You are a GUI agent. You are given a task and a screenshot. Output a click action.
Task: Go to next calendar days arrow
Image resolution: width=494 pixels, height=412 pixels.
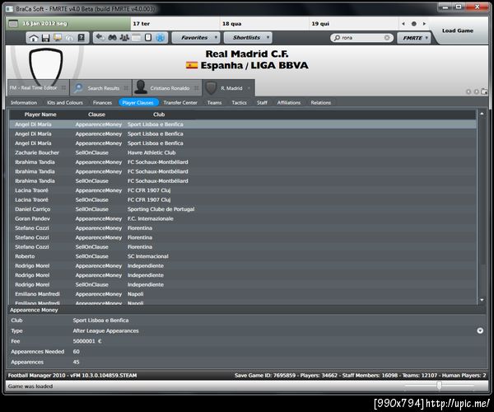[x=424, y=24]
